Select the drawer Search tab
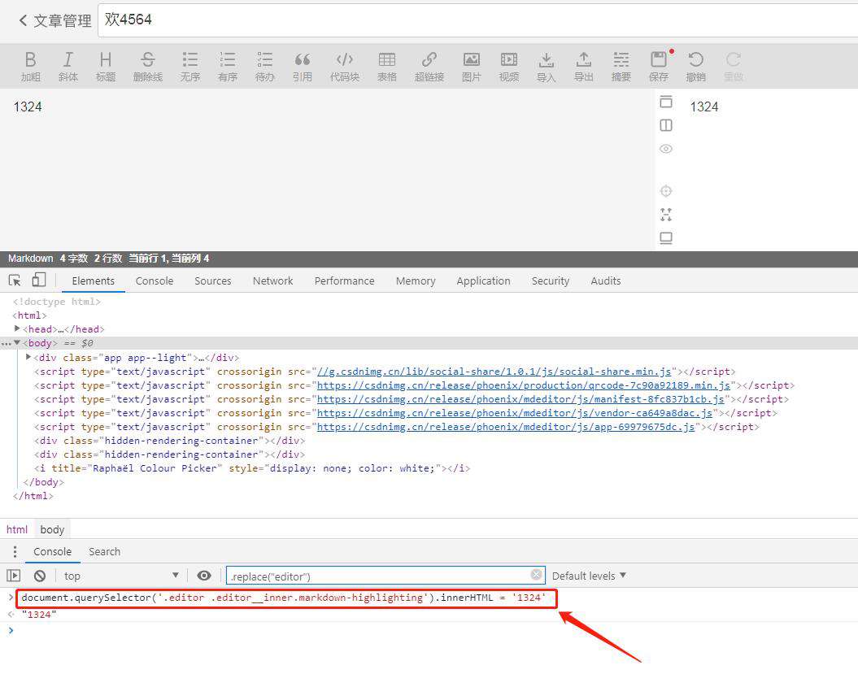Screen dimensions: 858x687 pos(105,551)
